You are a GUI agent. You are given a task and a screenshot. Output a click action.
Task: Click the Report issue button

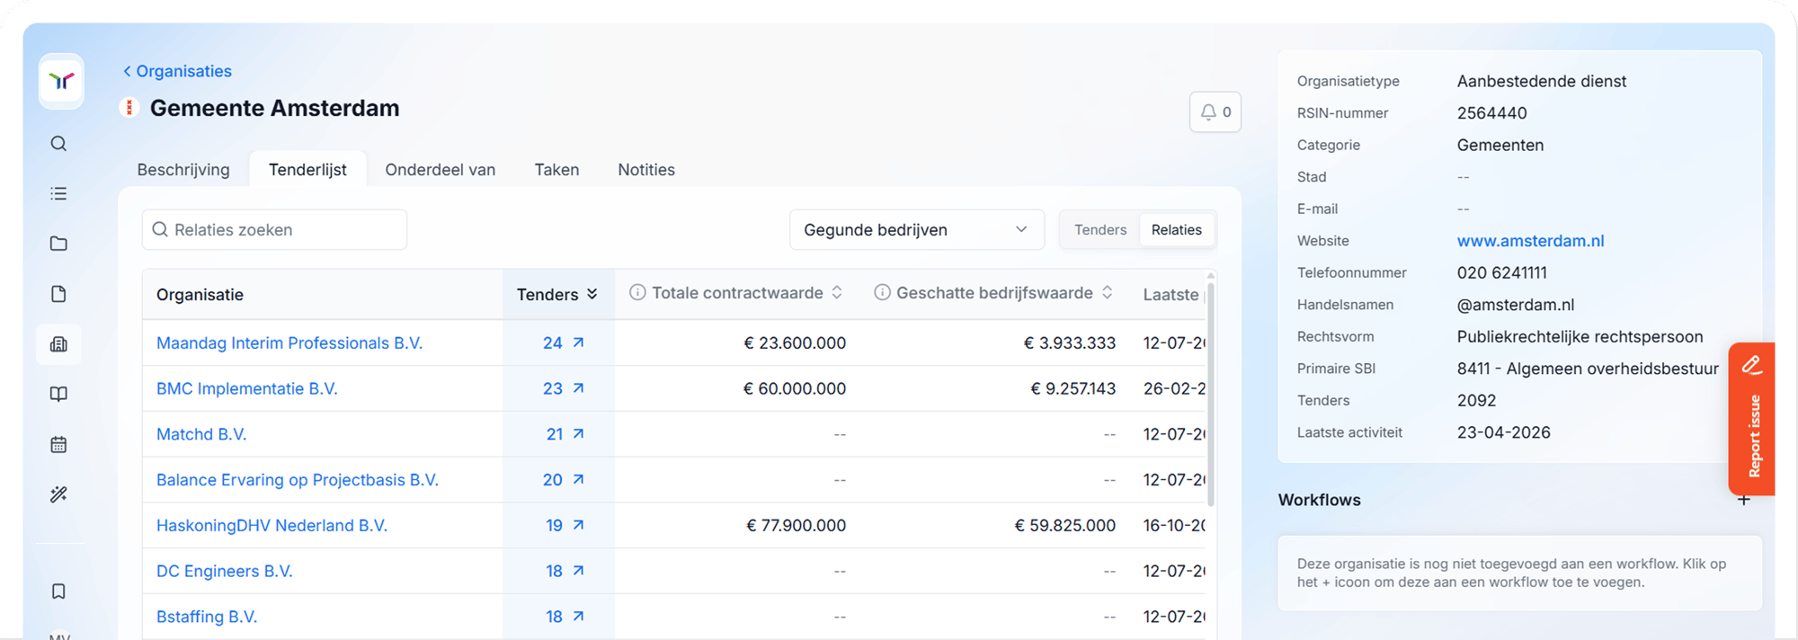pos(1751,419)
